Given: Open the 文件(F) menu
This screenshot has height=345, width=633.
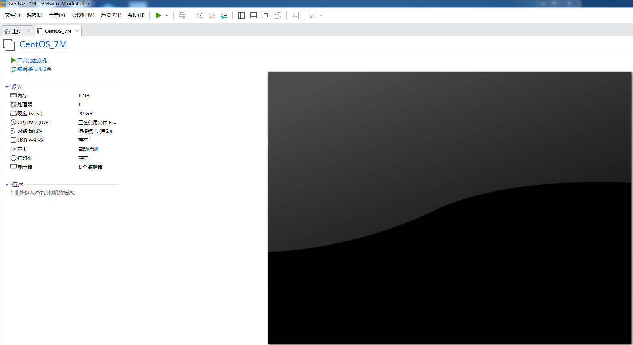Looking at the screenshot, I should pyautogui.click(x=13, y=15).
